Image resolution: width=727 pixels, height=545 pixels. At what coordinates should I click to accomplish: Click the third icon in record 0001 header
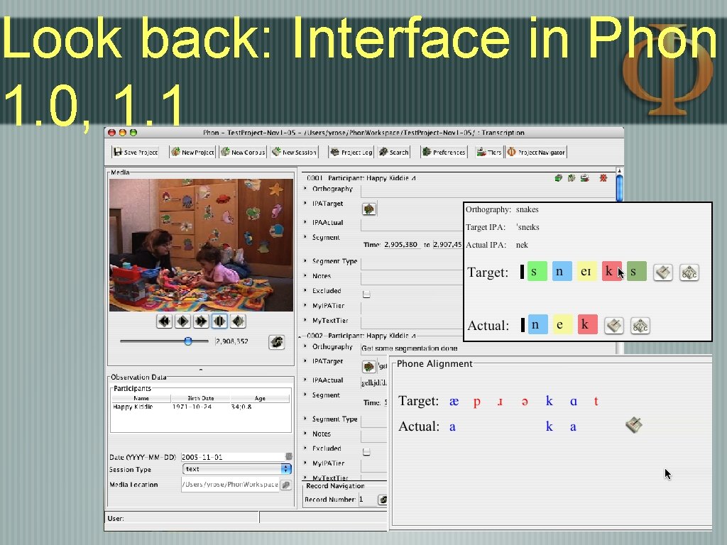coord(585,178)
